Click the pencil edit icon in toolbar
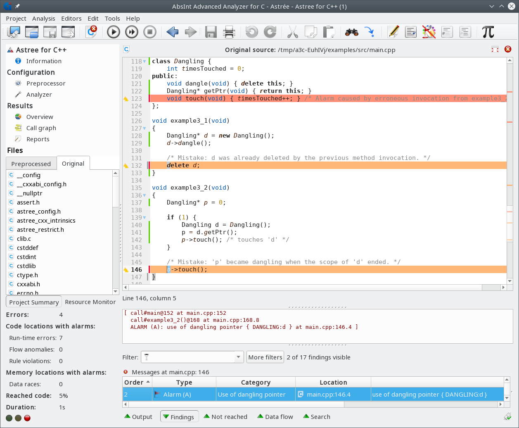Screen dimensions: 519x428 (393, 32)
